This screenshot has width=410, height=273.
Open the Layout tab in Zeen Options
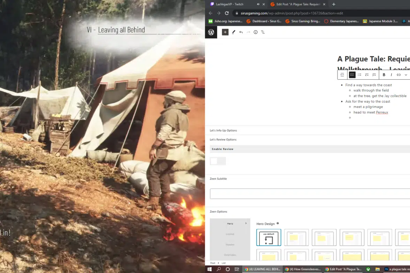tap(230, 234)
